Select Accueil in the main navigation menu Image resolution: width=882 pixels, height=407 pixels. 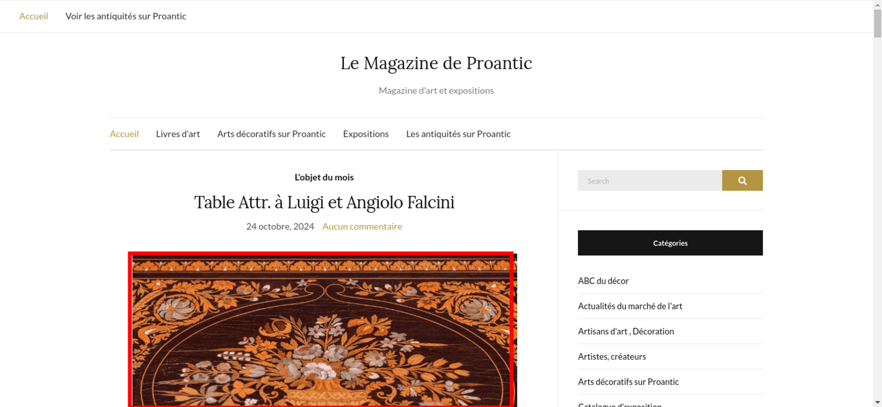pyautogui.click(x=124, y=134)
